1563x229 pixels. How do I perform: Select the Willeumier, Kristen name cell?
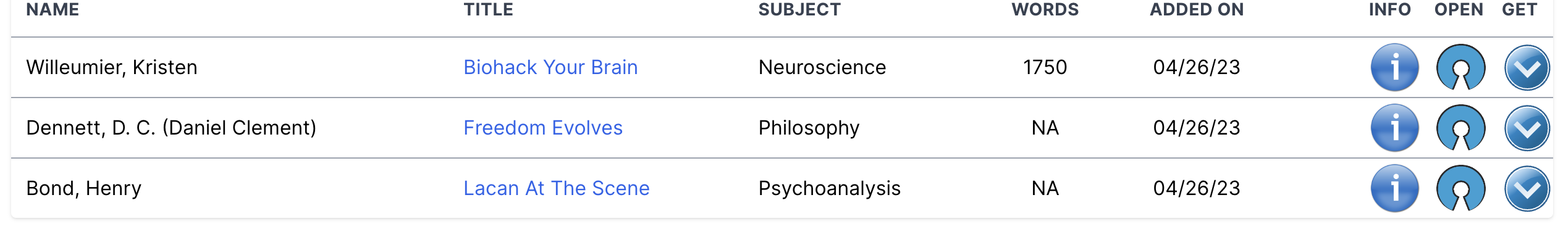coord(112,67)
